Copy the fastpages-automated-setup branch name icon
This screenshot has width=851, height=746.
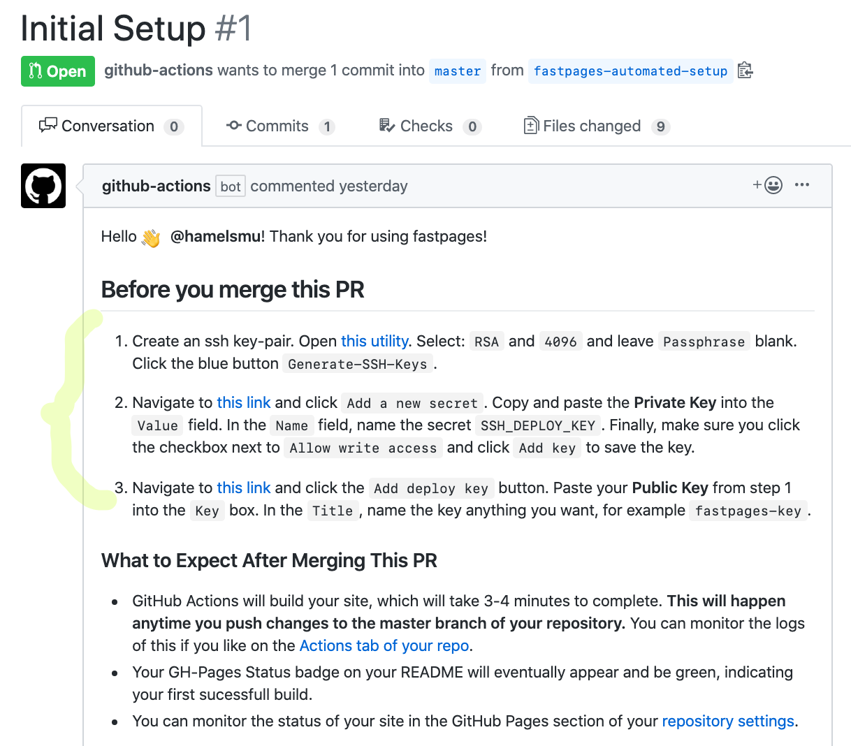click(x=745, y=71)
